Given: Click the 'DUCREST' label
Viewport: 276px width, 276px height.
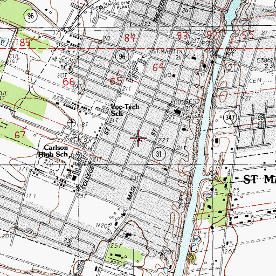Looking at the screenshot, I should pos(186,101).
